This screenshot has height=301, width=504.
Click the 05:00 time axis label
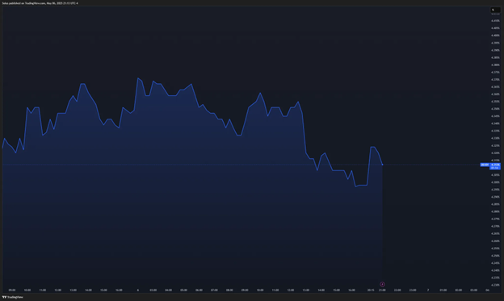[183, 290]
